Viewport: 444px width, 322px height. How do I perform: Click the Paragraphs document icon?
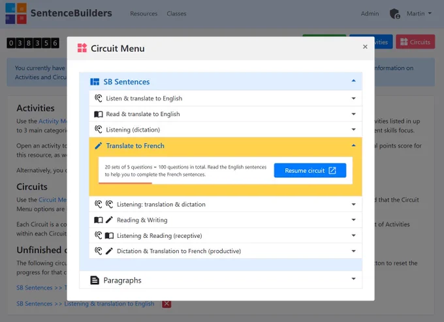(x=95, y=280)
